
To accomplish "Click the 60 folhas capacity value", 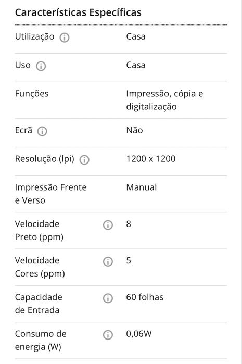I will coord(145,297).
